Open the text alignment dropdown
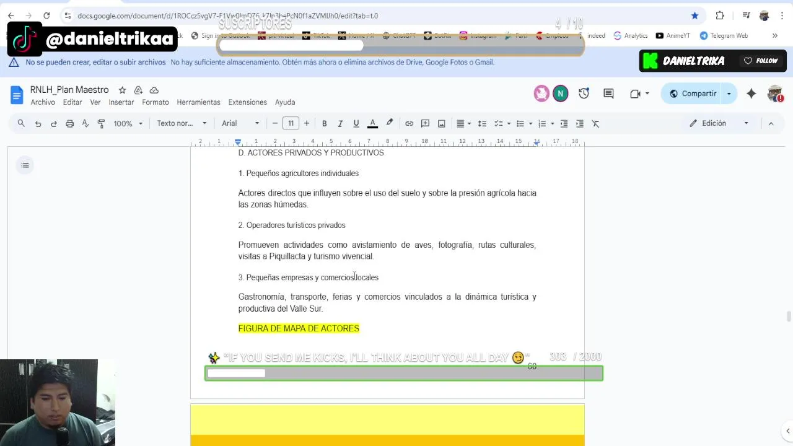This screenshot has width=793, height=446. point(463,123)
